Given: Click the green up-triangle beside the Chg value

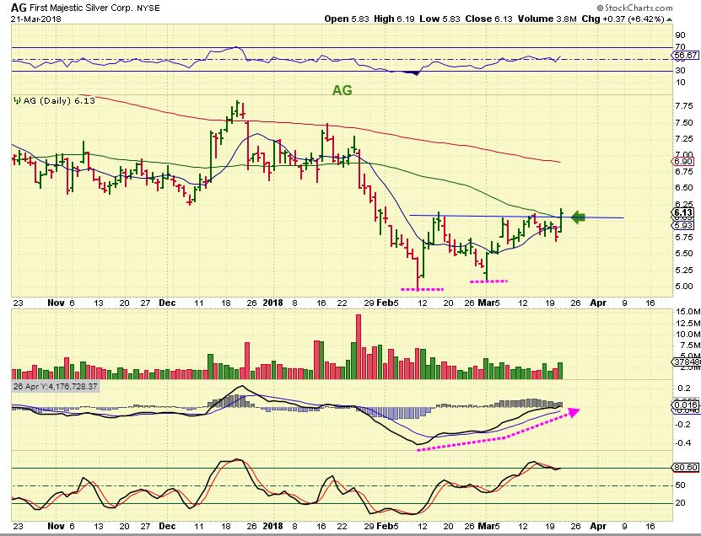Looking at the screenshot, I should [669, 19].
